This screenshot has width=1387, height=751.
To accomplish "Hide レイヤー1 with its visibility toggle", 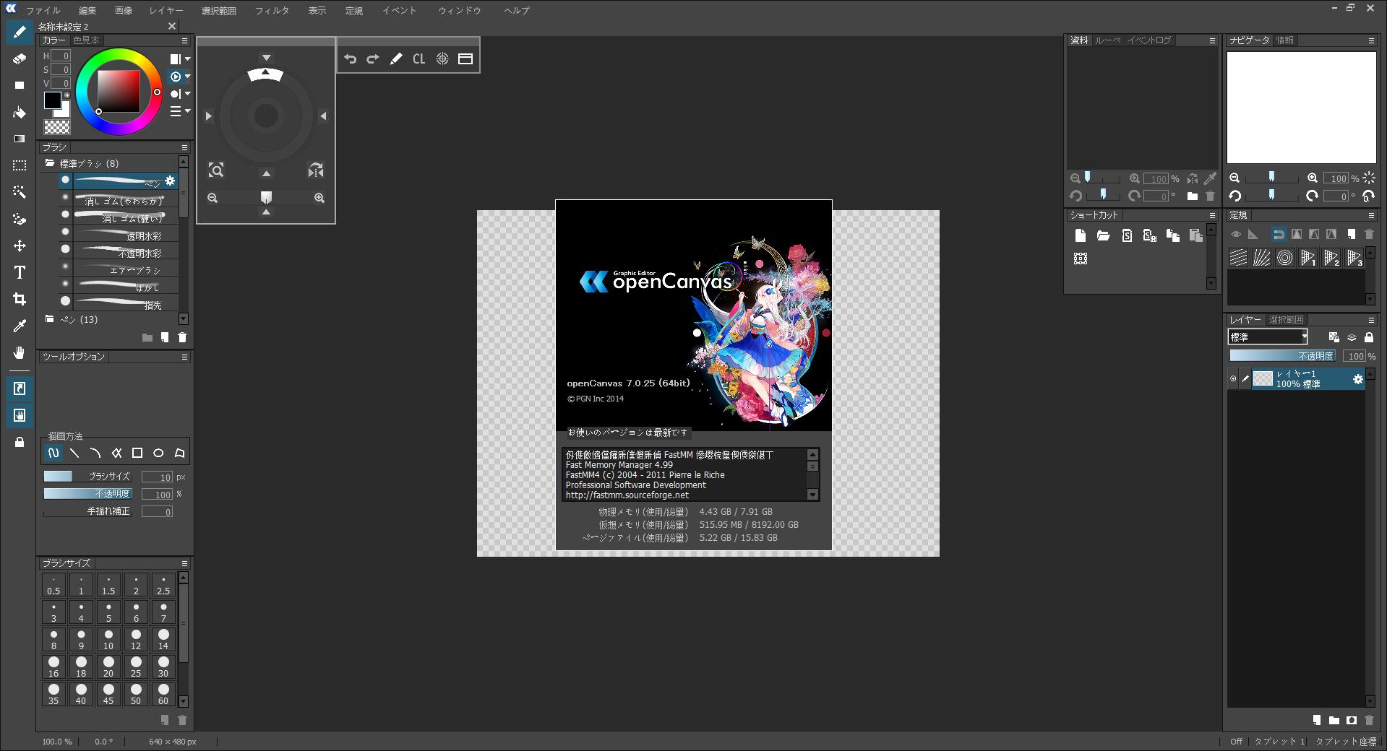I will (x=1234, y=378).
